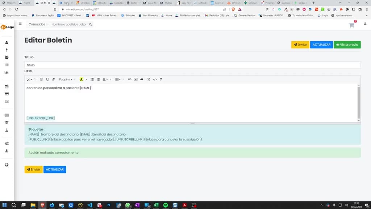Open a new browser tab
This screenshot has height=209, width=371.
click(x=313, y=3)
